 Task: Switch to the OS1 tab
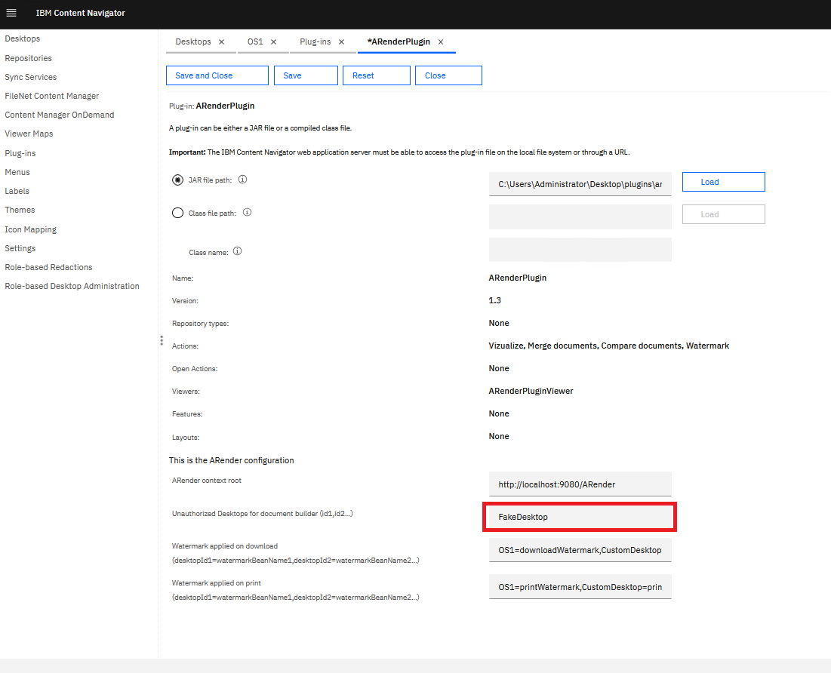pyautogui.click(x=255, y=42)
